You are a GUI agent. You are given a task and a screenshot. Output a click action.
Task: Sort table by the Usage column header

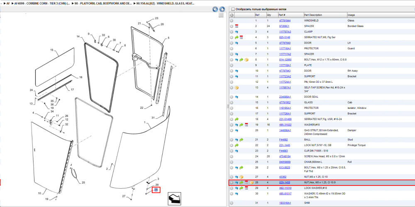pos(381,15)
